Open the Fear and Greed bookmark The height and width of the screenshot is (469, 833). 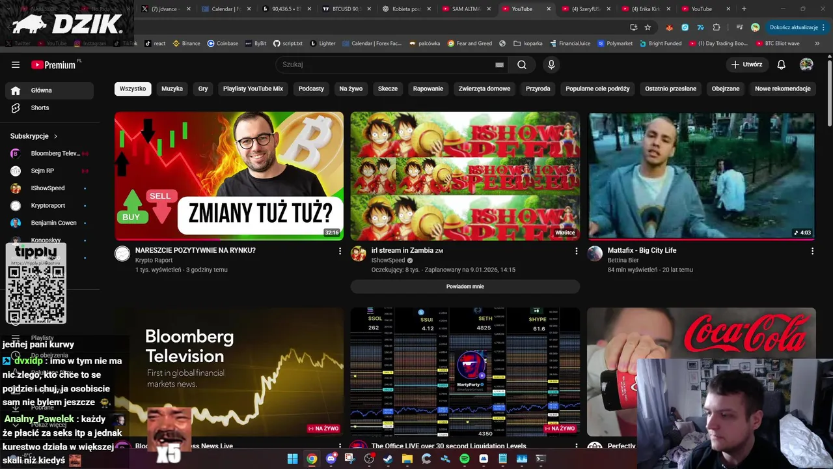tap(469, 44)
